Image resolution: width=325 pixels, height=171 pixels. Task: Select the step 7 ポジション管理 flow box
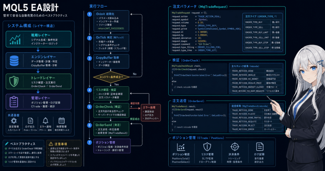[x=112, y=146]
